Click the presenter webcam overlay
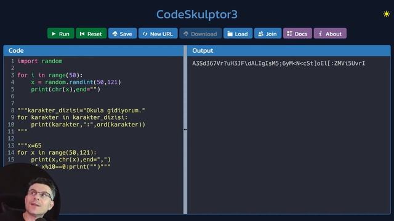Viewport: 394px width, 221px height. point(30,192)
